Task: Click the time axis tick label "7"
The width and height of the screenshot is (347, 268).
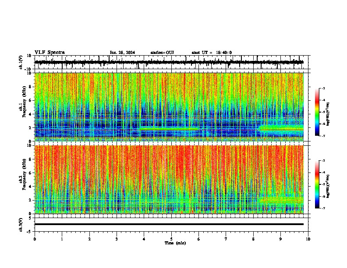Action: coord(226,239)
